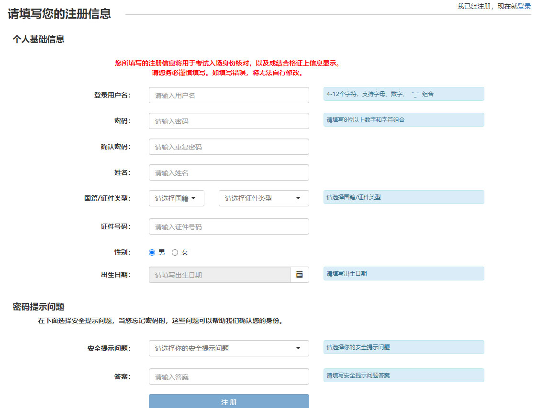This screenshot has height=408, width=537.
Task: Click the 注册 registration button
Action: [229, 402]
